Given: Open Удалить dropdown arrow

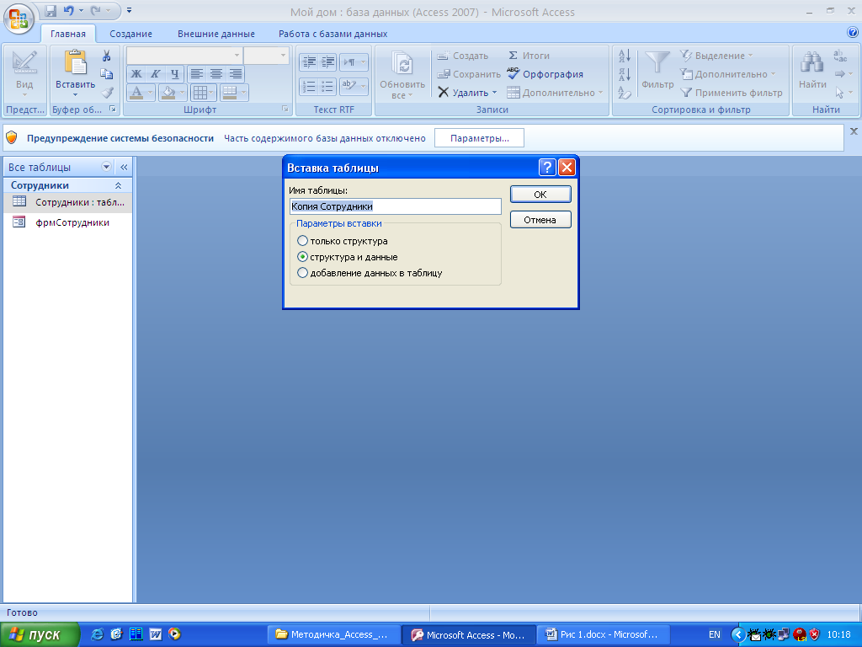Looking at the screenshot, I should [494, 93].
